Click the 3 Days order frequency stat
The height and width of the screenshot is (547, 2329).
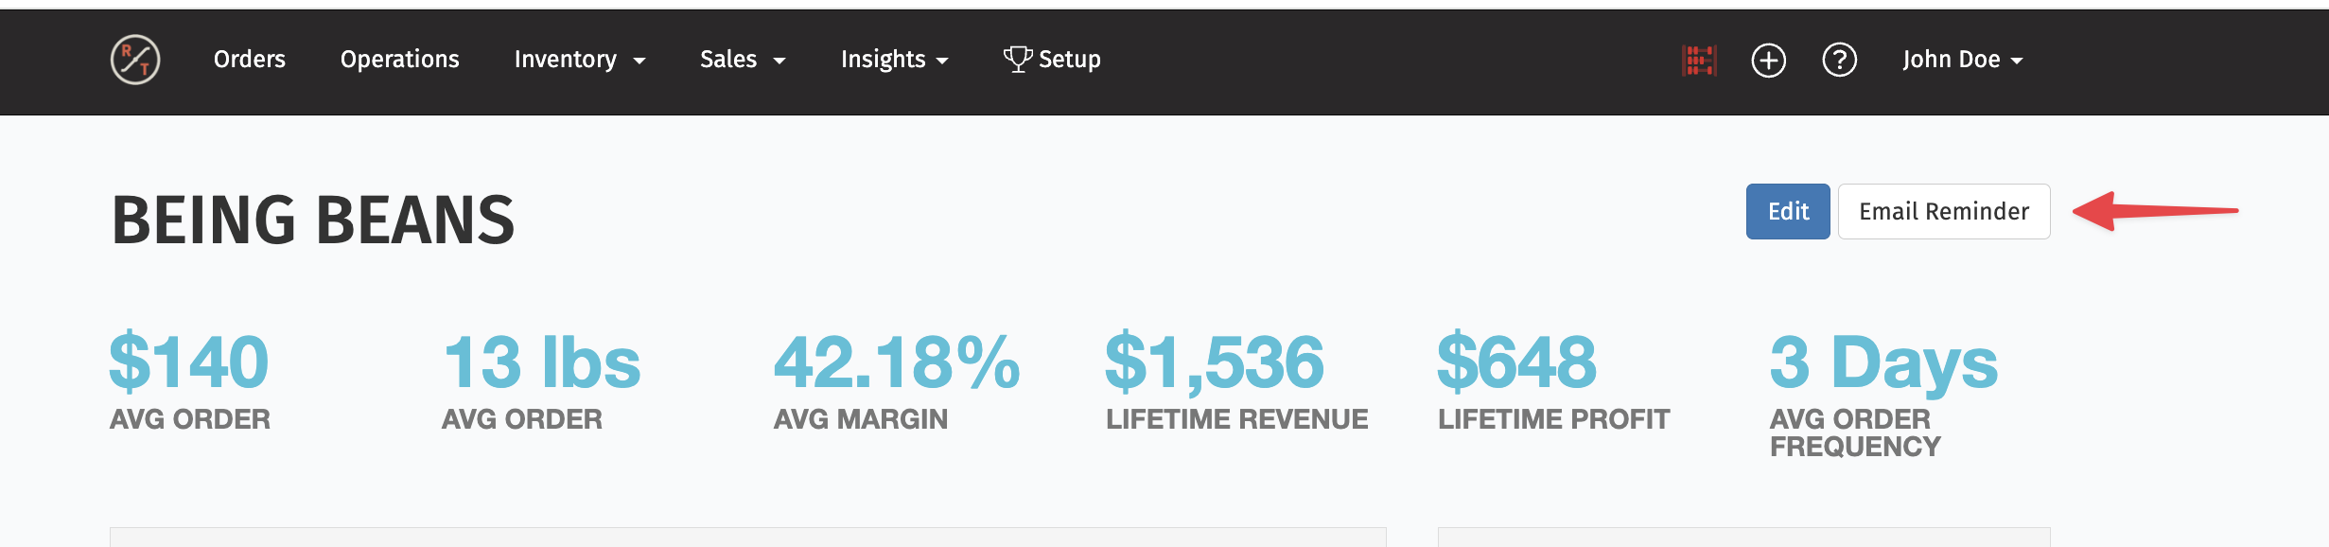coord(1883,363)
